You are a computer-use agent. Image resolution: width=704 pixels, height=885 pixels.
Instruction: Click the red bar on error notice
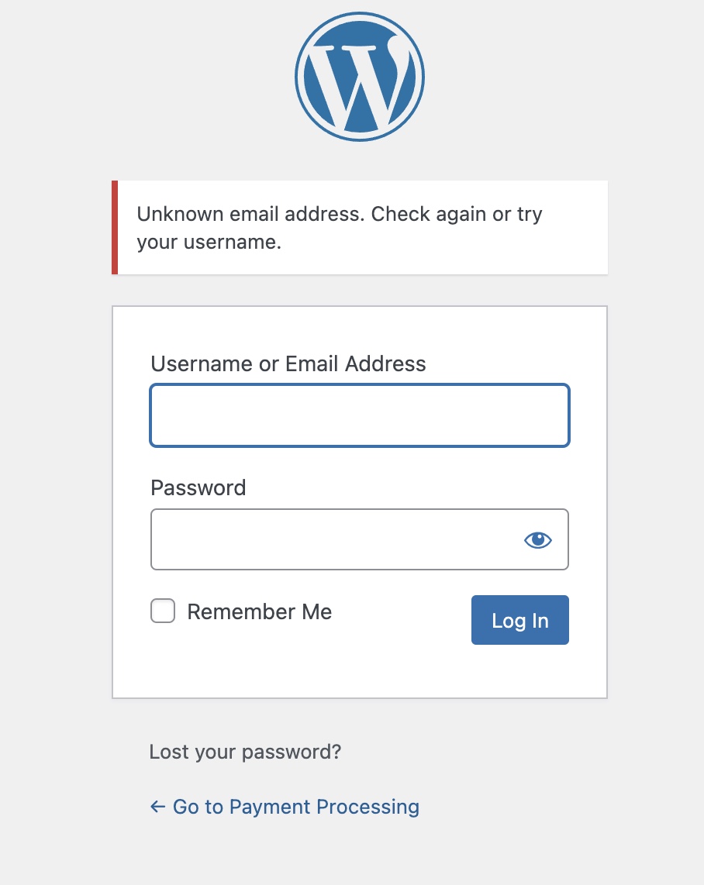(x=115, y=228)
